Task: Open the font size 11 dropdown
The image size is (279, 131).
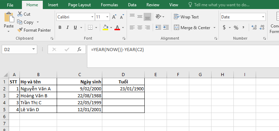Action: [107, 17]
